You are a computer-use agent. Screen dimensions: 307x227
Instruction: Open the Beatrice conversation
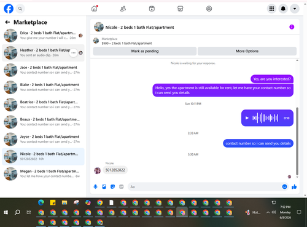pyautogui.click(x=43, y=105)
